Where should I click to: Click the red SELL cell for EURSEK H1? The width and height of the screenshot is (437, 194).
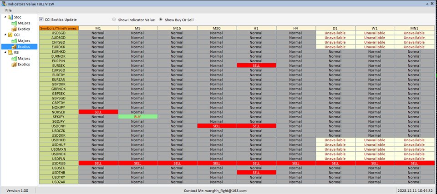(x=256, y=65)
